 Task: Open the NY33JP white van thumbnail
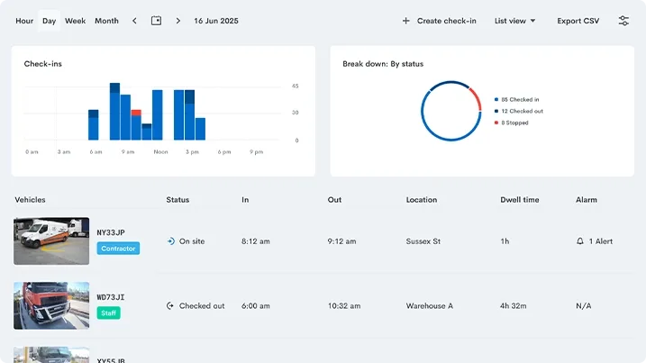[51, 241]
